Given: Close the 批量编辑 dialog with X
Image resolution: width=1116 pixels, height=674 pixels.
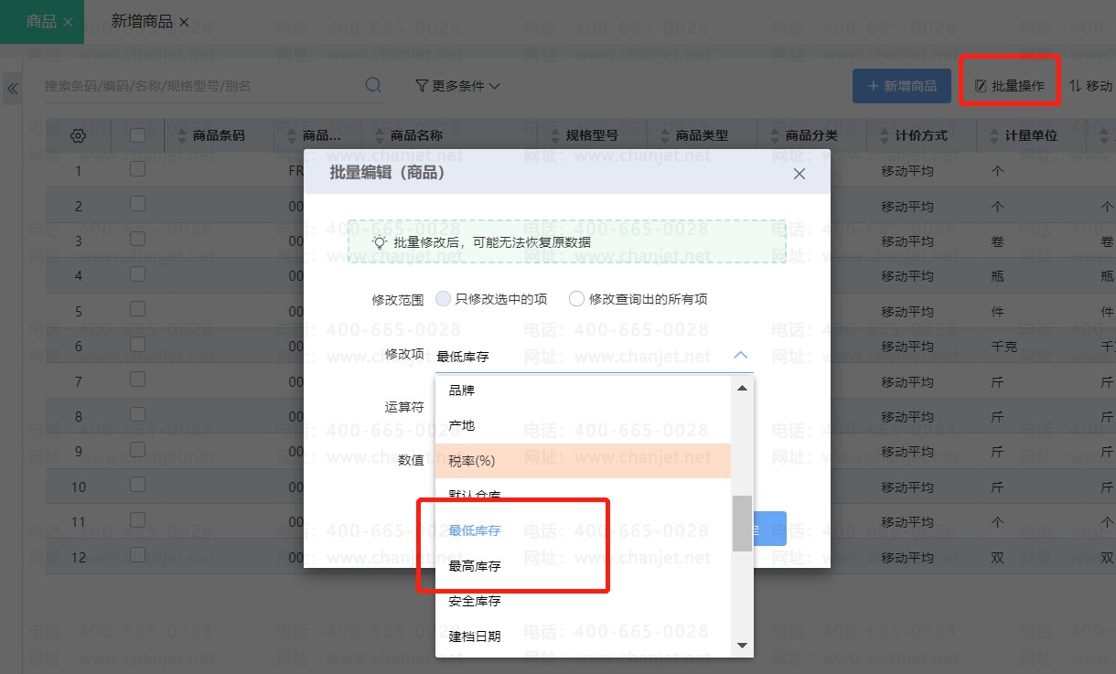Looking at the screenshot, I should 799,173.
